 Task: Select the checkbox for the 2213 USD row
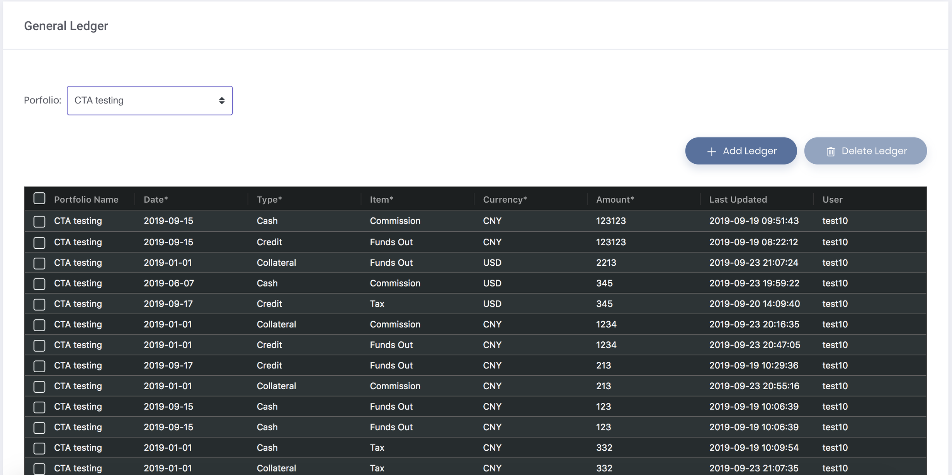[39, 263]
